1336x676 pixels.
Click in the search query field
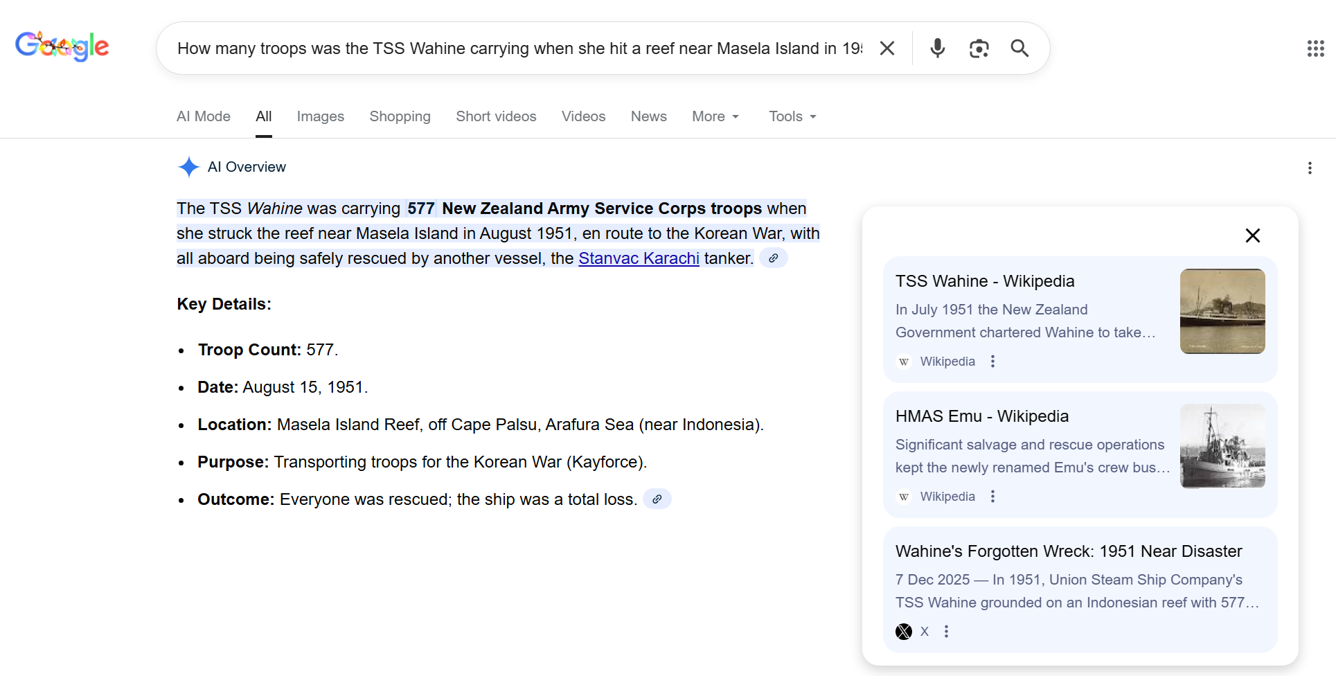[x=519, y=48]
